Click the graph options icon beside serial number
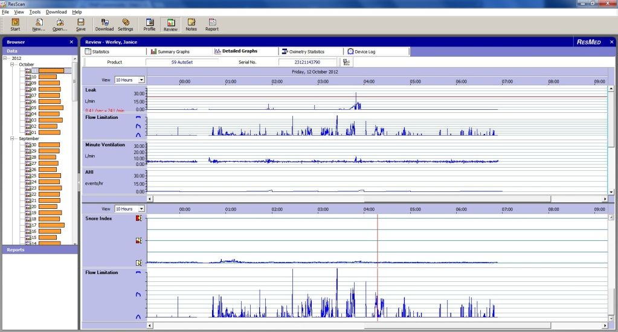Viewport: 618px width, 332px height. (347, 62)
